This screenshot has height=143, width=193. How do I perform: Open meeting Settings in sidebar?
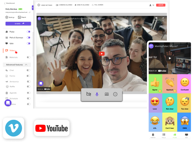click(x=10, y=17)
